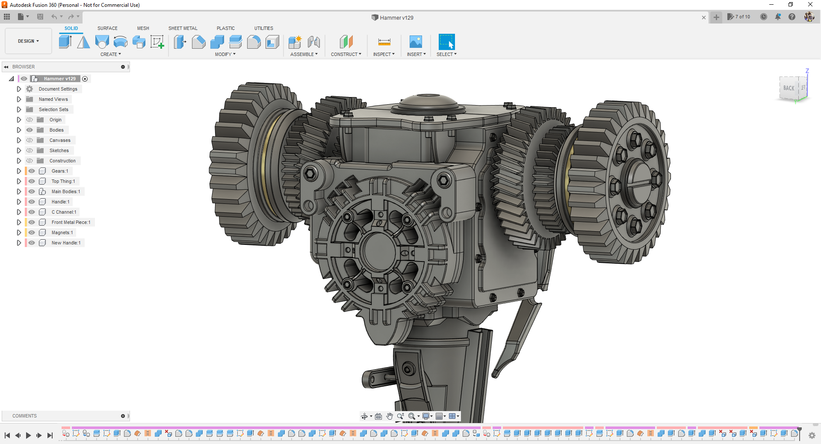Image resolution: width=821 pixels, height=444 pixels.
Task: Click the Shell tool icon
Action: (x=272, y=42)
